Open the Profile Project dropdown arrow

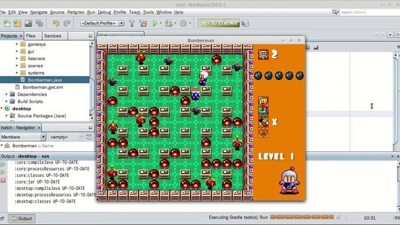click(190, 23)
